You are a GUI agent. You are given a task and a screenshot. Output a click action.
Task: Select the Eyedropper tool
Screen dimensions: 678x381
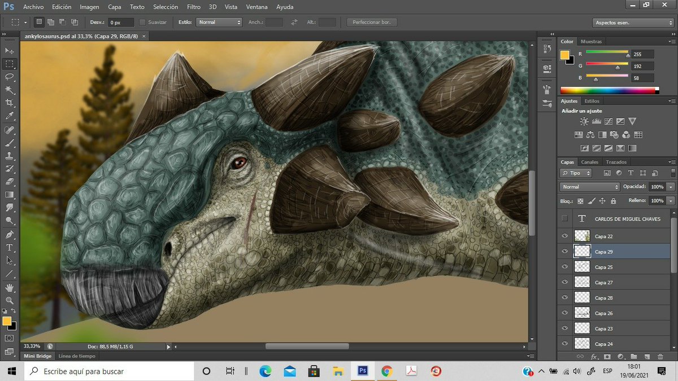coord(10,116)
